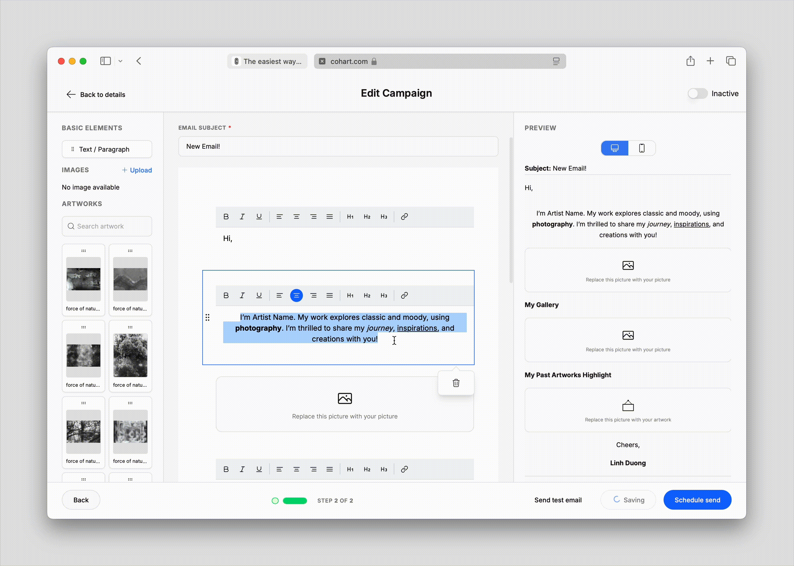
Task: Go back with the Safari back chevron
Action: pos(139,61)
